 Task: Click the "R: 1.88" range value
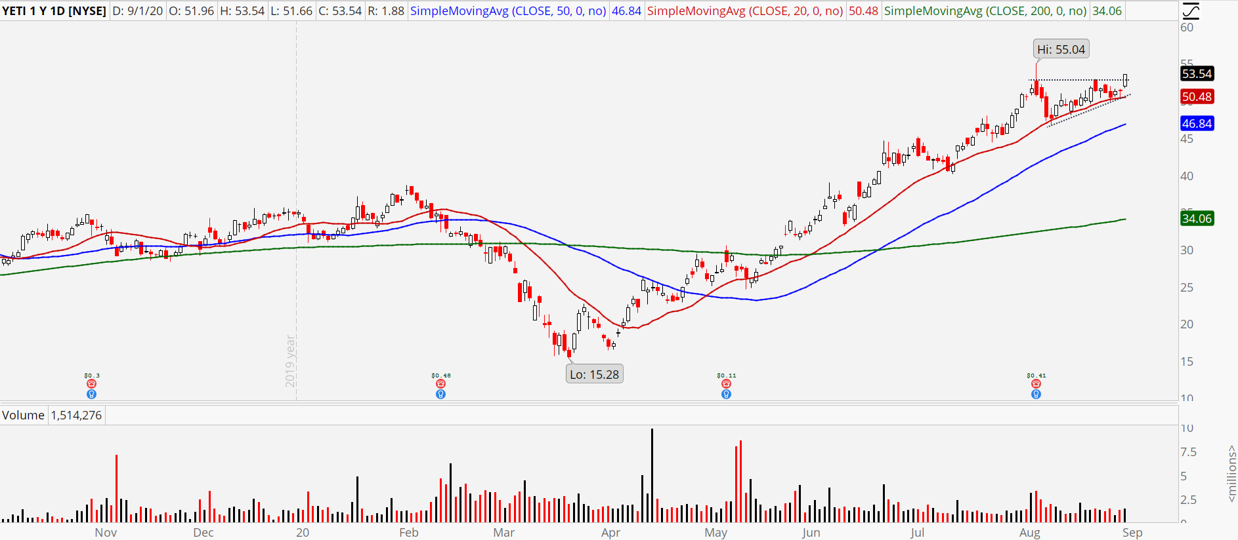click(386, 11)
